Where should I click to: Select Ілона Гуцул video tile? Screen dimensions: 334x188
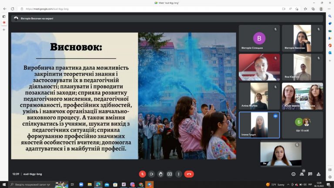coord(259,125)
